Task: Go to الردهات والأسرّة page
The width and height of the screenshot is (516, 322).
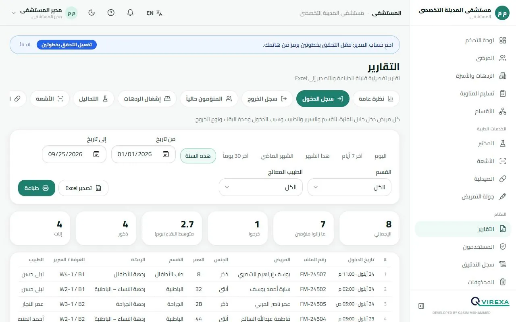Action: 463,76
